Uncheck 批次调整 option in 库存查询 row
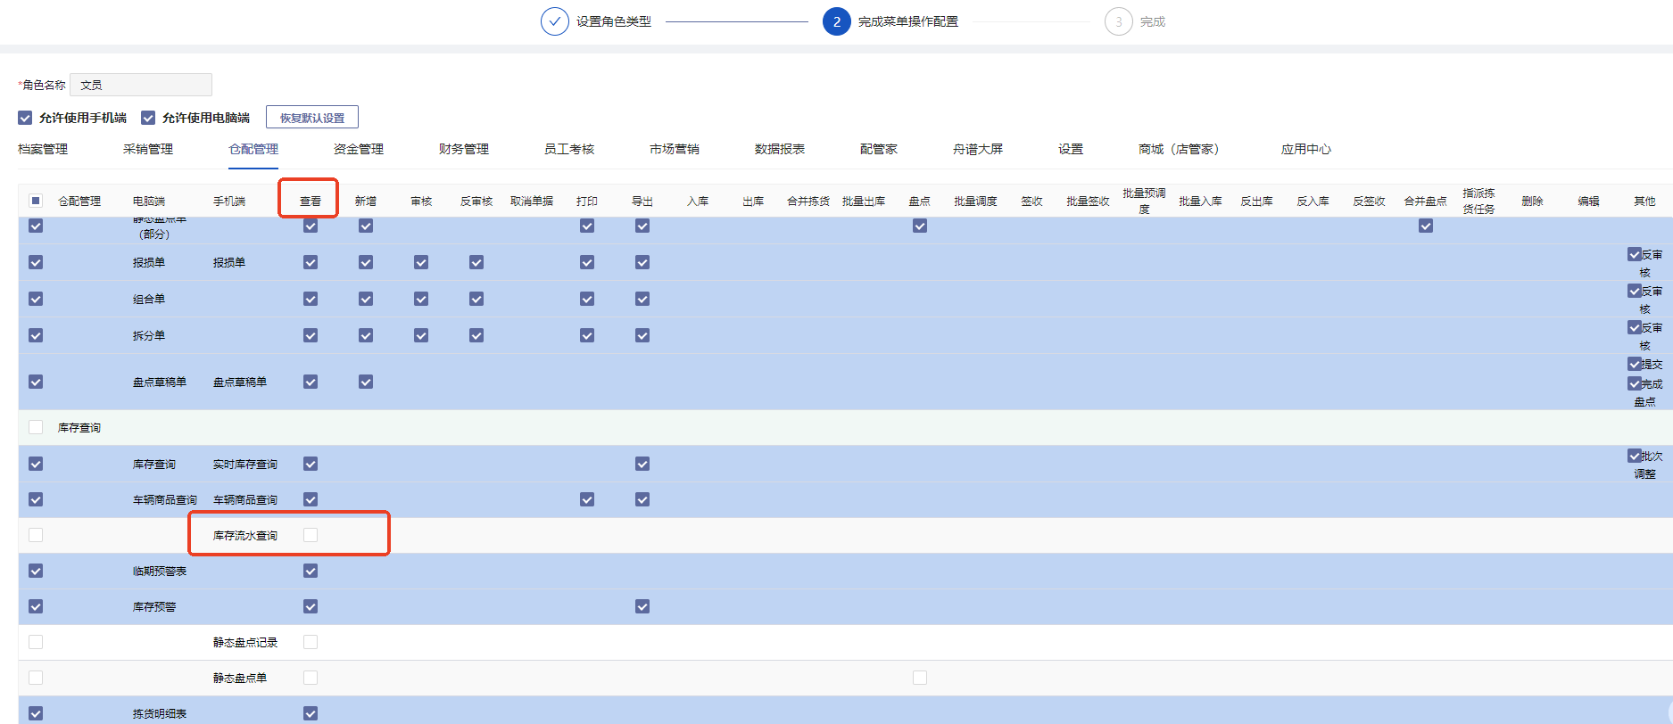The image size is (1673, 724). pos(1634,456)
